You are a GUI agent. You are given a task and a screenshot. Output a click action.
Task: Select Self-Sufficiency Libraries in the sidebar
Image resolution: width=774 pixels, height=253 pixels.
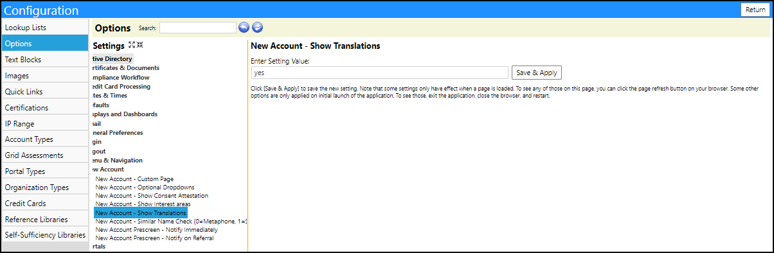(44, 235)
